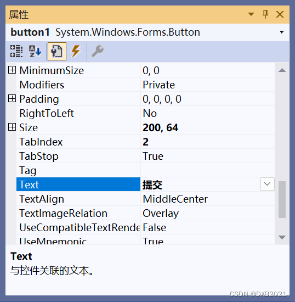Viewport: 295px width, 302px height.
Task: Select the Tag property name
Action: click(28, 171)
